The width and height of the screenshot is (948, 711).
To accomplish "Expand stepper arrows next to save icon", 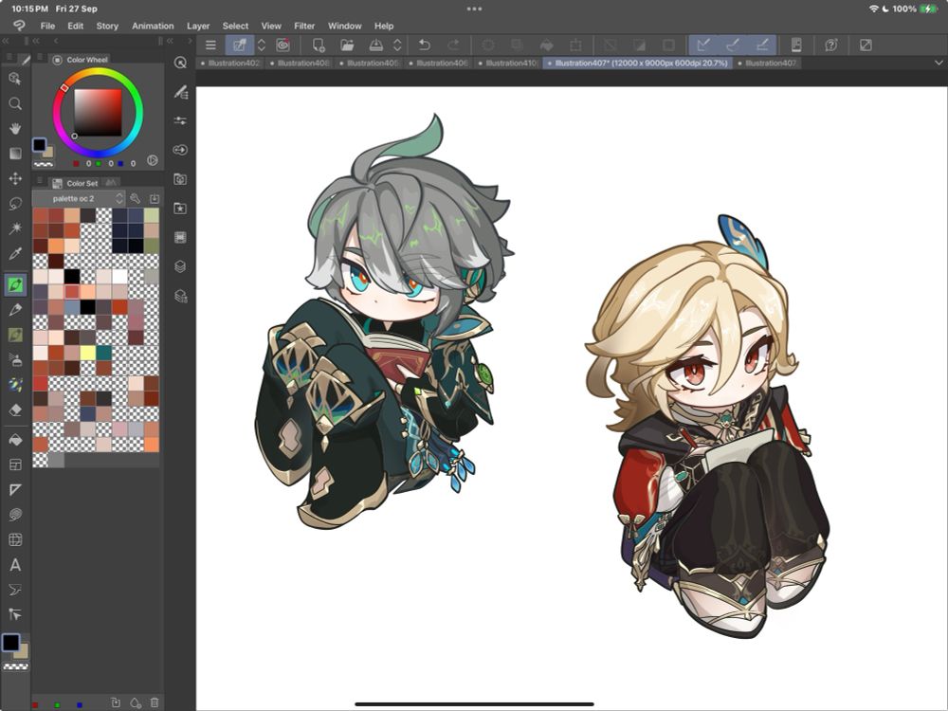I will tap(397, 45).
